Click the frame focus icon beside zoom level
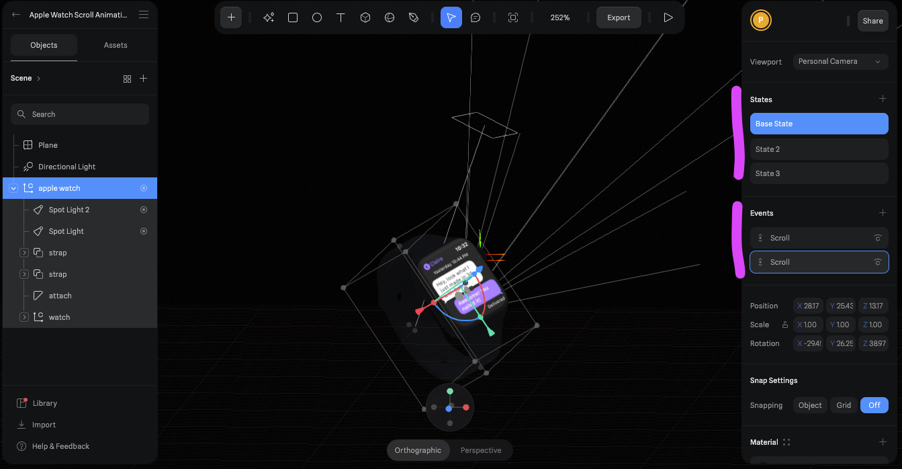Viewport: 902px width, 469px height. (513, 17)
